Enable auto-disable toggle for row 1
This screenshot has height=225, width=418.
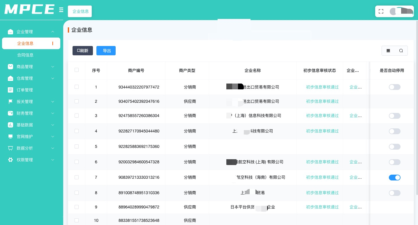(395, 87)
